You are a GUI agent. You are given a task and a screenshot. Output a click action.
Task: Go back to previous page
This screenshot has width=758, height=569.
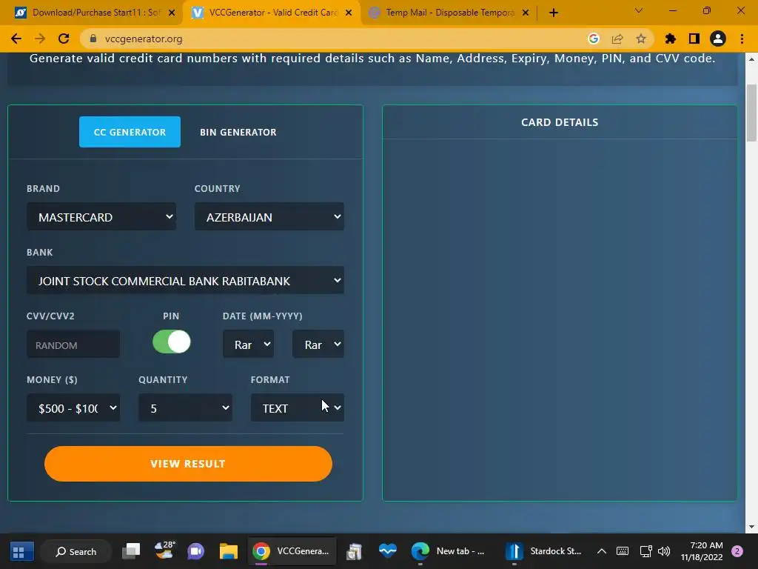tap(16, 39)
